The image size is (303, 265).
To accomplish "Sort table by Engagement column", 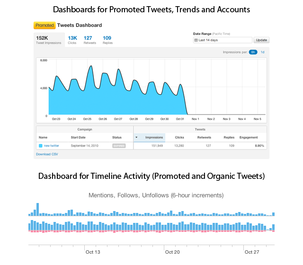I will coord(249,138).
